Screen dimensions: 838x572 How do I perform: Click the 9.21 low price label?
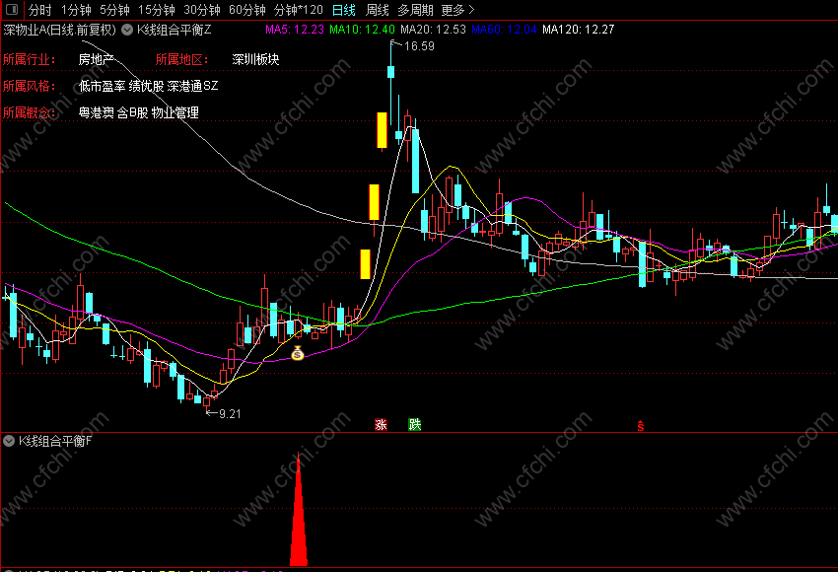[230, 414]
